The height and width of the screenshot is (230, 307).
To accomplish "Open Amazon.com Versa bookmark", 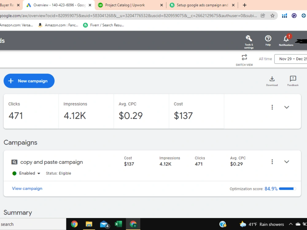I will pos(17,25).
